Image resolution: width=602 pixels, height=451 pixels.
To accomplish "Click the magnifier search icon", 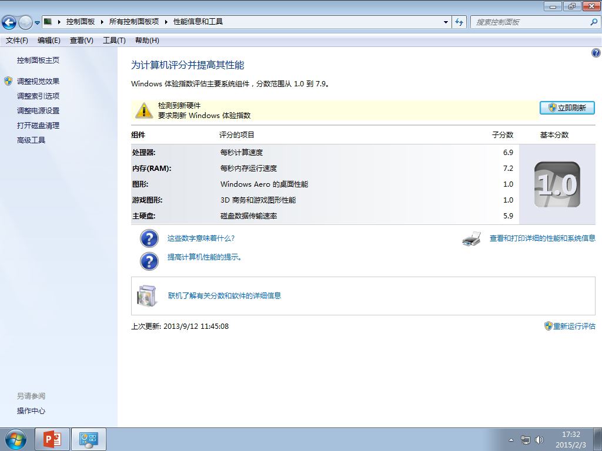I will [x=594, y=22].
